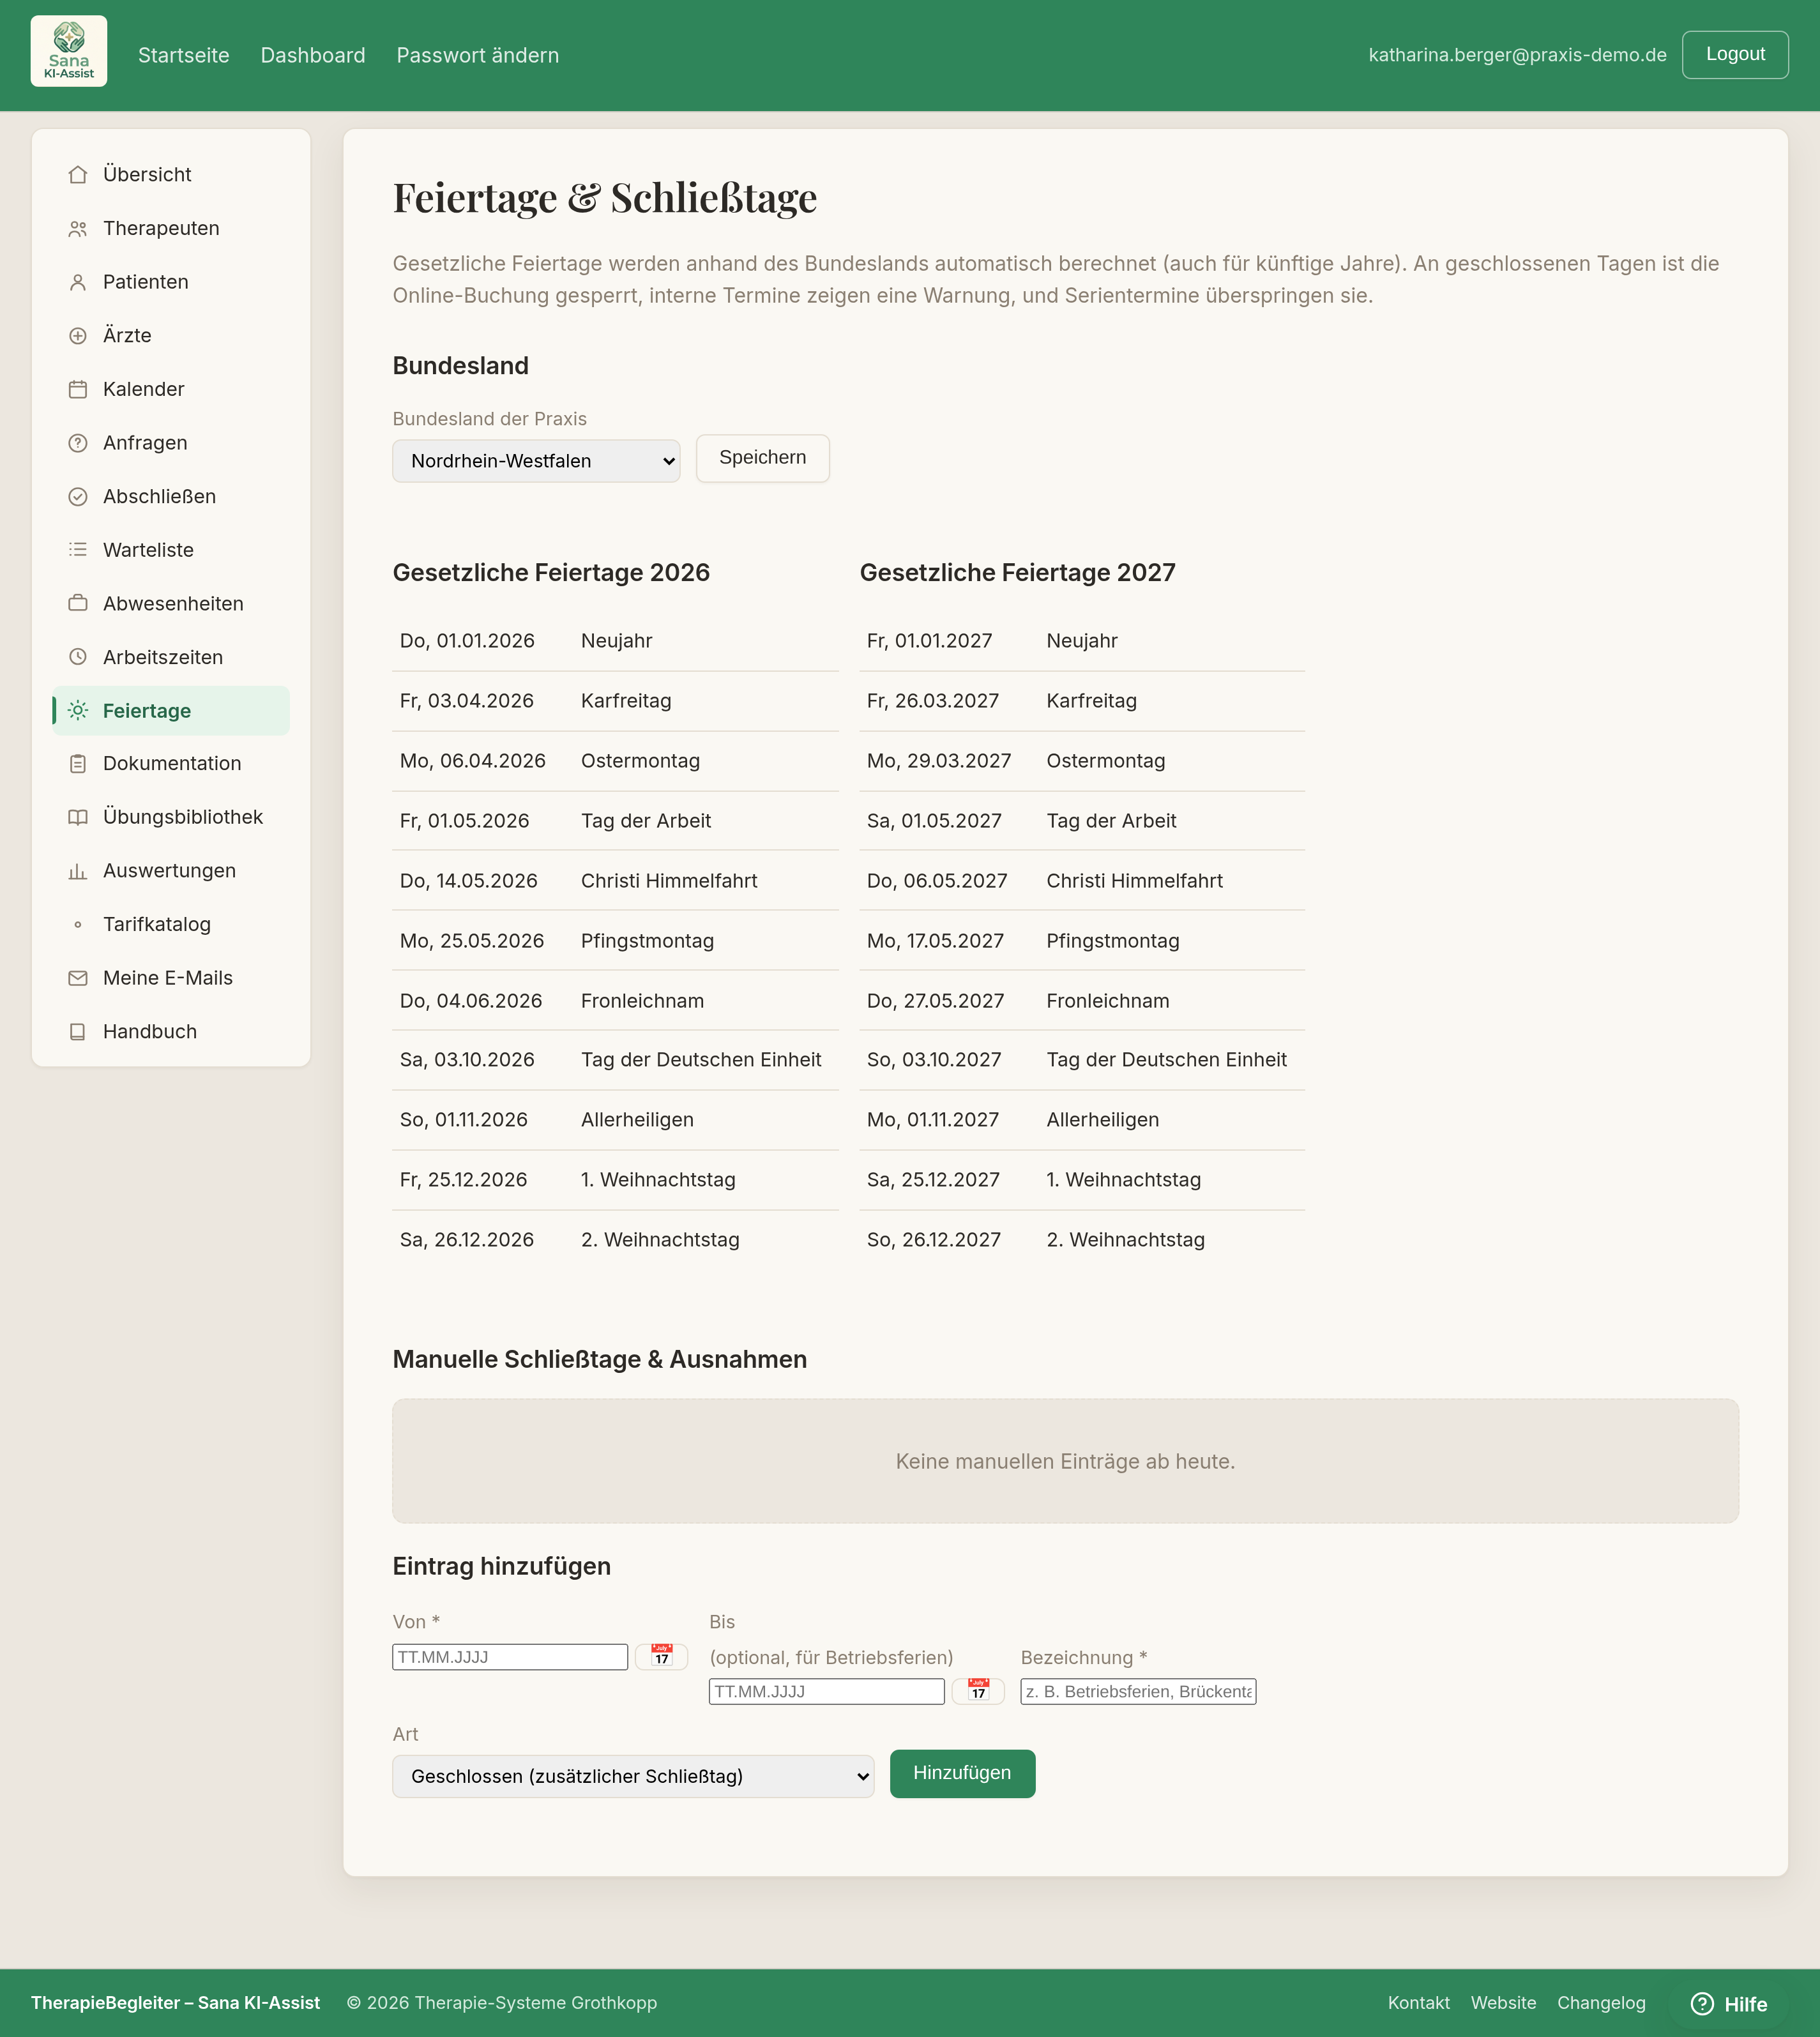Open calendar picker for Von date
The height and width of the screenshot is (2037, 1820).
[x=662, y=1656]
